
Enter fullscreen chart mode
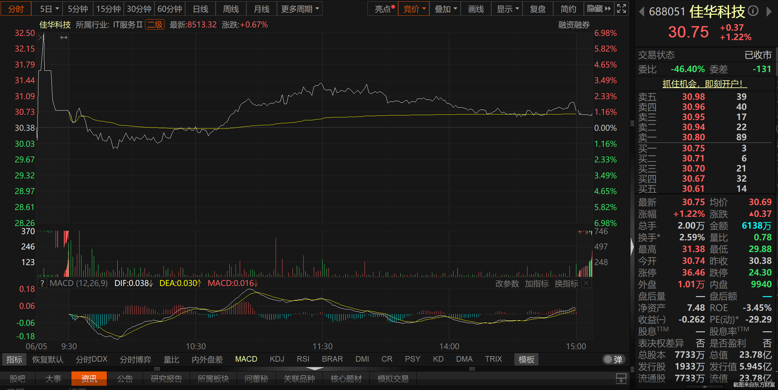622,8
